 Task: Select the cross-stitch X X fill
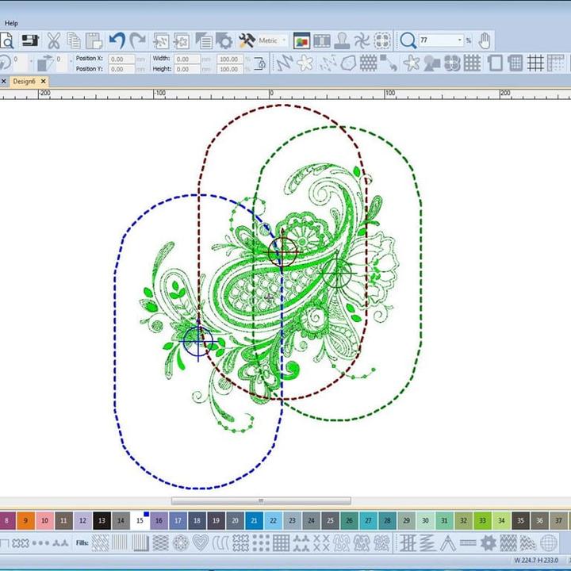321,543
